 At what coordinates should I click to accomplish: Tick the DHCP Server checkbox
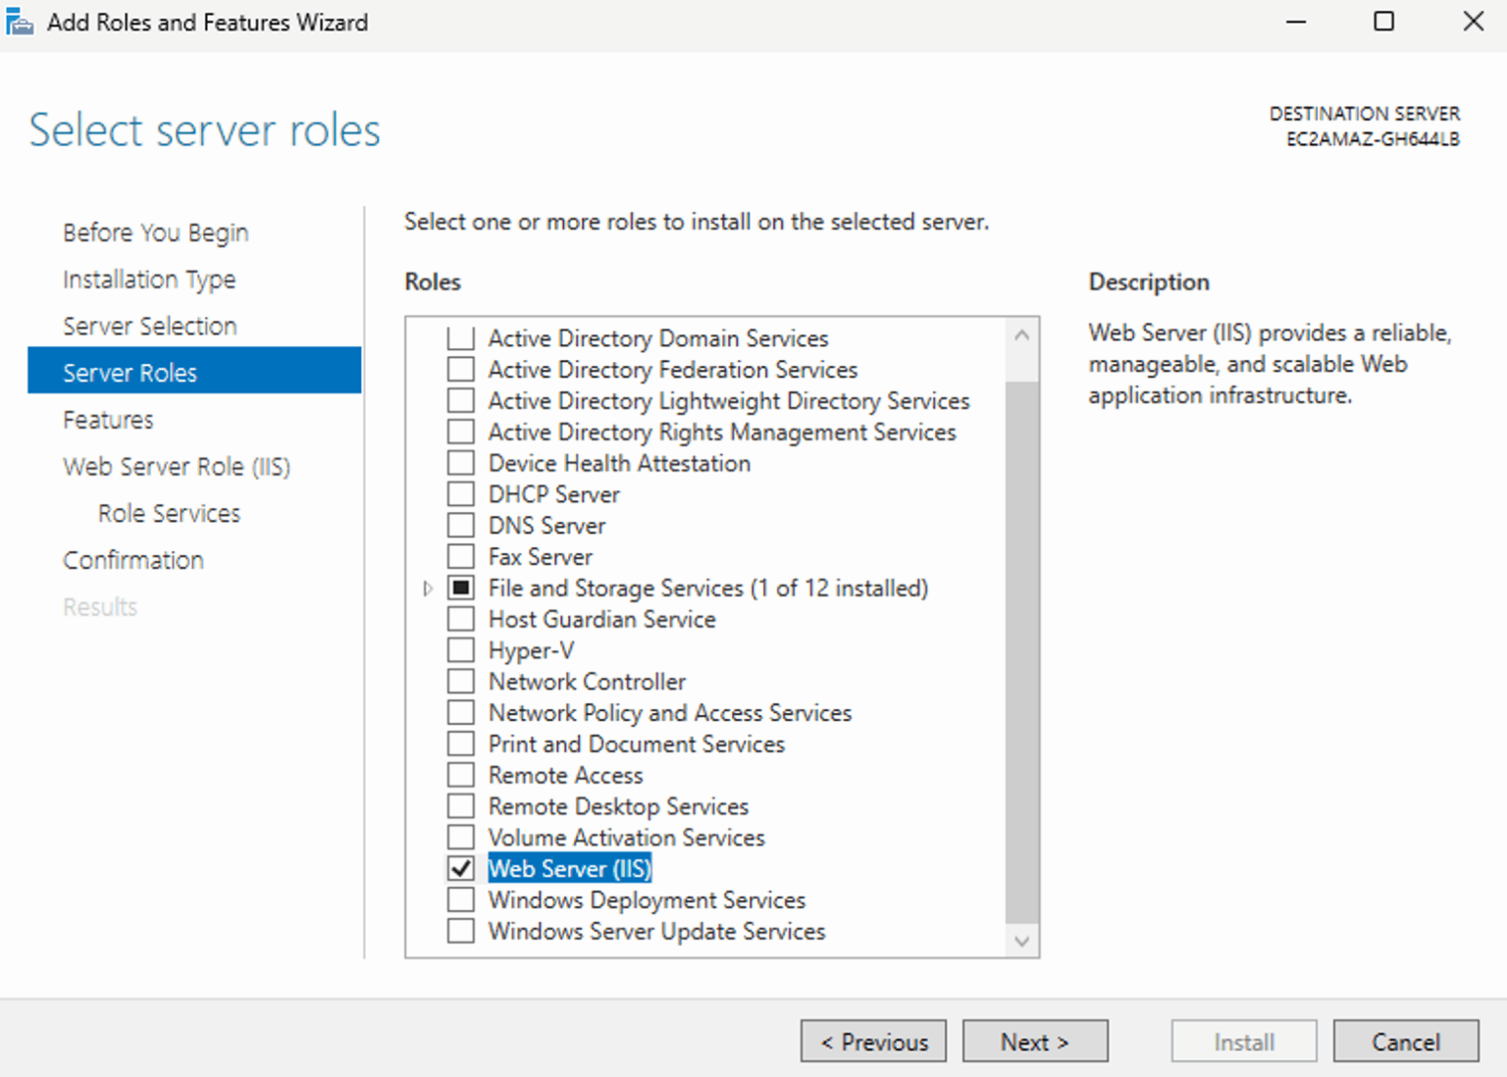460,494
